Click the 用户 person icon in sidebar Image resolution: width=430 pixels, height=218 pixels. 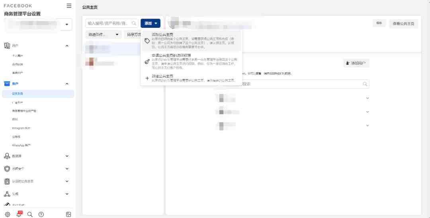(7, 46)
